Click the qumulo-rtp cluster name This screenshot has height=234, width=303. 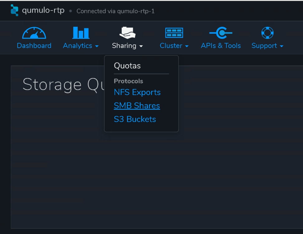point(43,11)
